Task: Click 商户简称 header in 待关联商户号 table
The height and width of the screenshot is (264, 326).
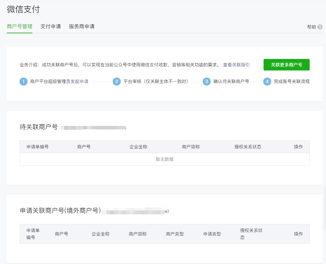Action: coord(191,147)
